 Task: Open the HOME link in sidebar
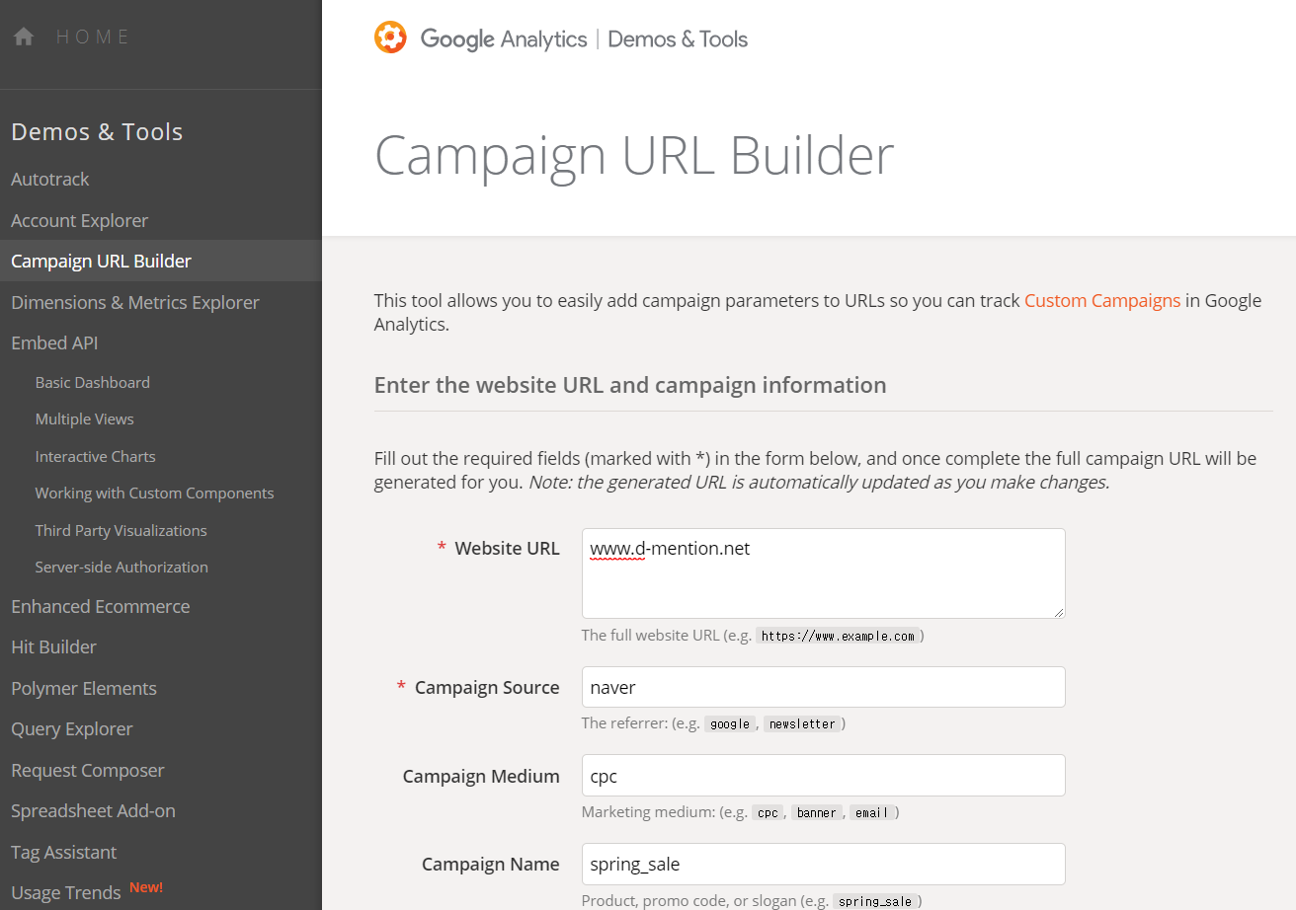[x=93, y=38]
